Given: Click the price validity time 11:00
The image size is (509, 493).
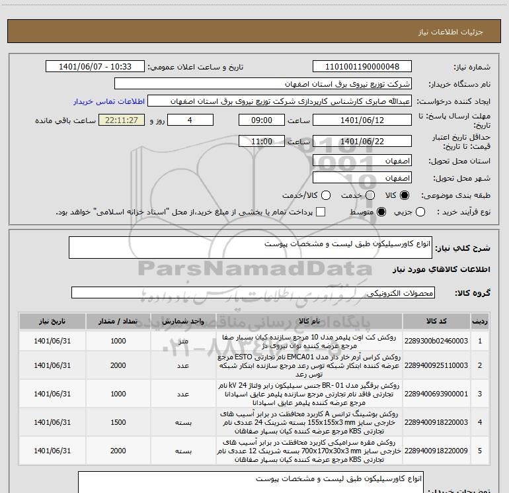Looking at the screenshot, I should click(x=262, y=141).
